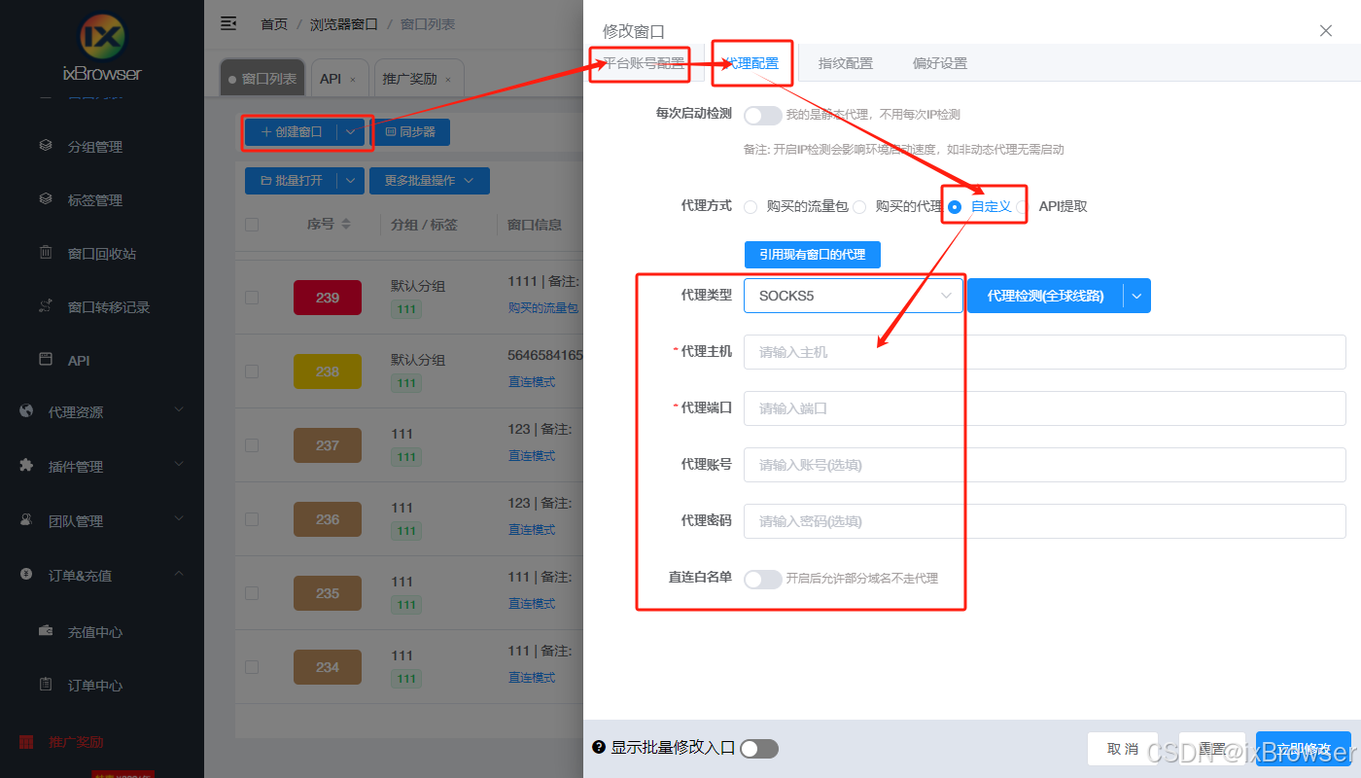Toggle the 显示批量修改入口 switch
Viewport: 1361px width, 778px height.
click(759, 749)
